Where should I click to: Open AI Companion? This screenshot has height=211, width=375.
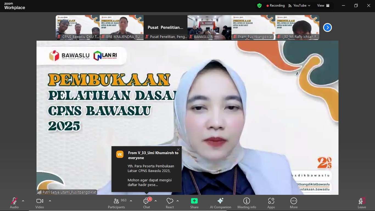[220, 203]
